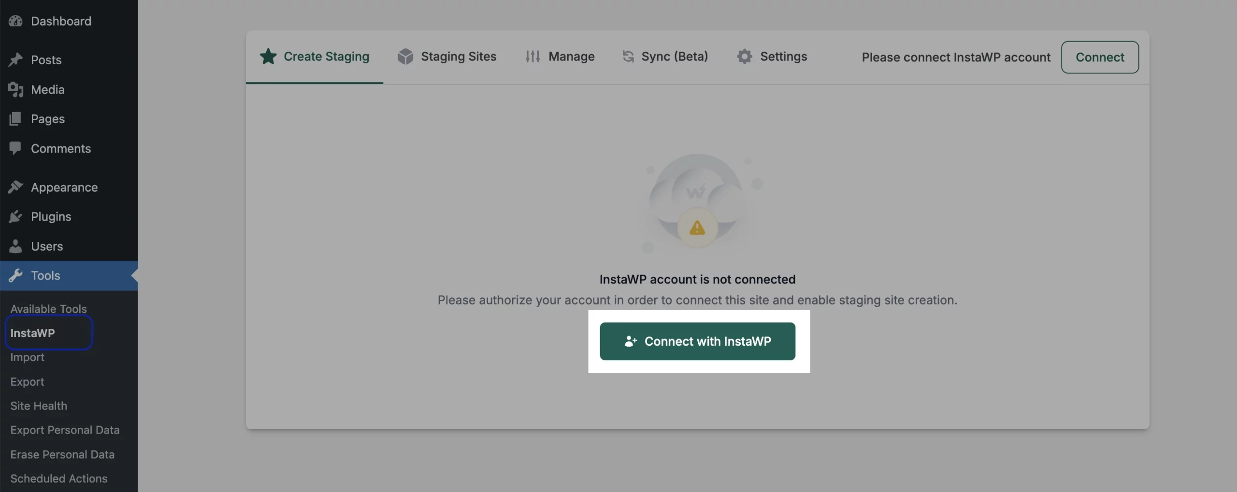Click the Dashboard gauge icon

pos(15,21)
